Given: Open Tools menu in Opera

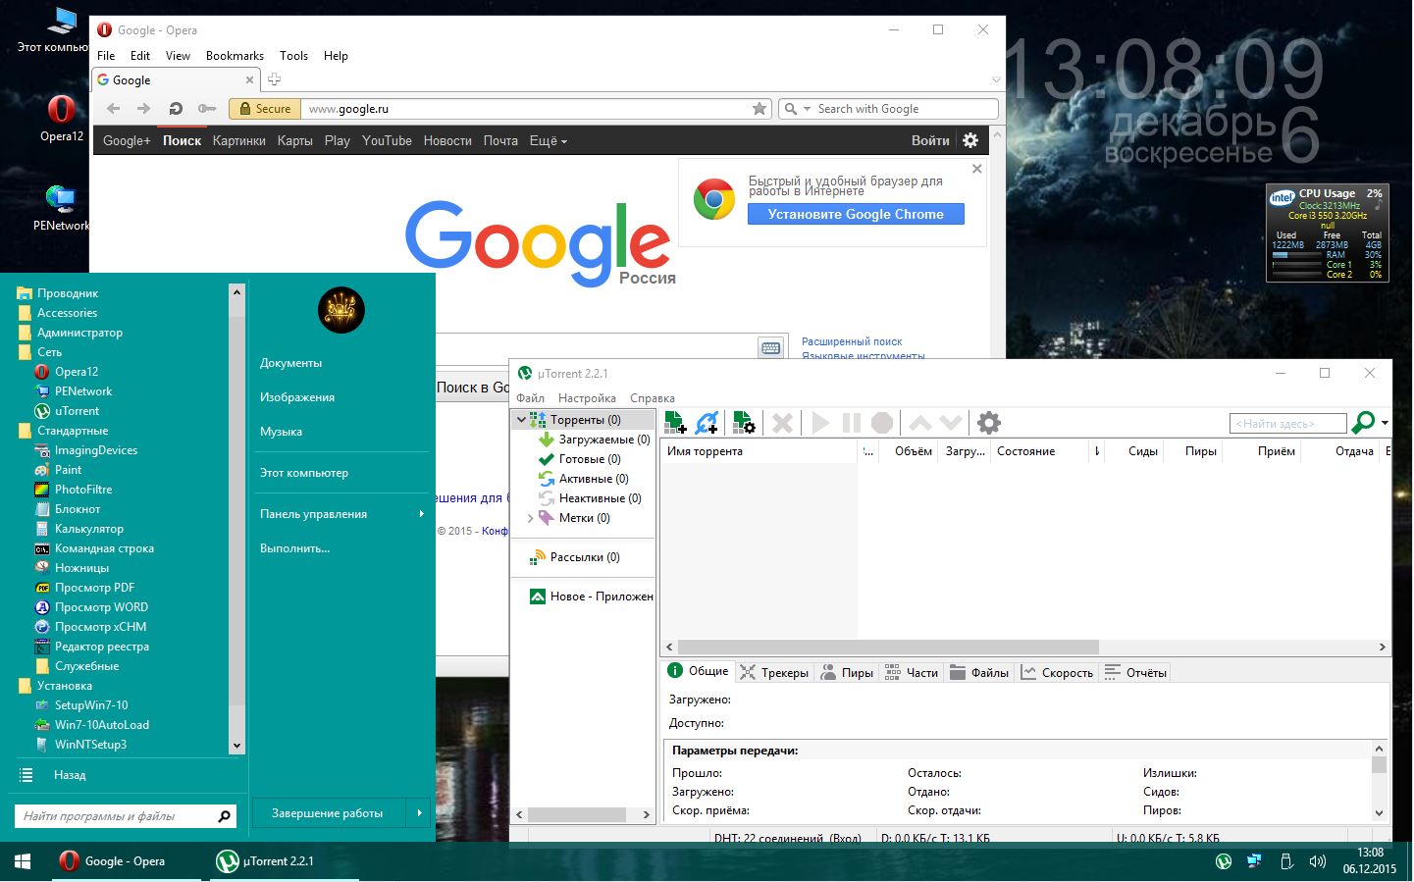Looking at the screenshot, I should click(x=293, y=56).
